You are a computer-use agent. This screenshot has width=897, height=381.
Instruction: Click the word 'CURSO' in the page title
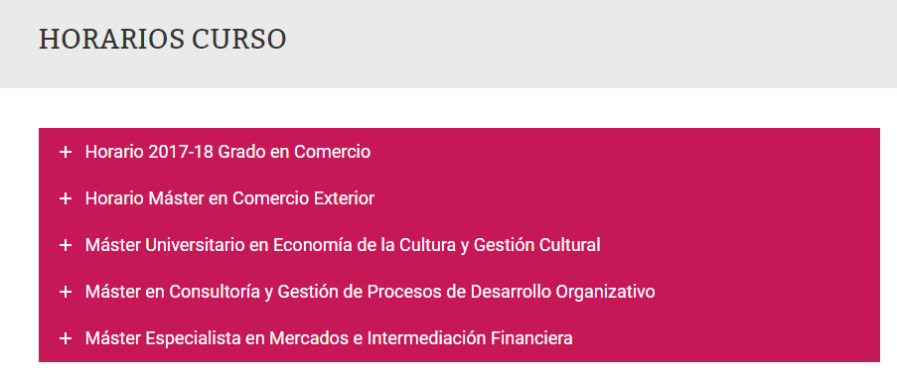tap(239, 40)
